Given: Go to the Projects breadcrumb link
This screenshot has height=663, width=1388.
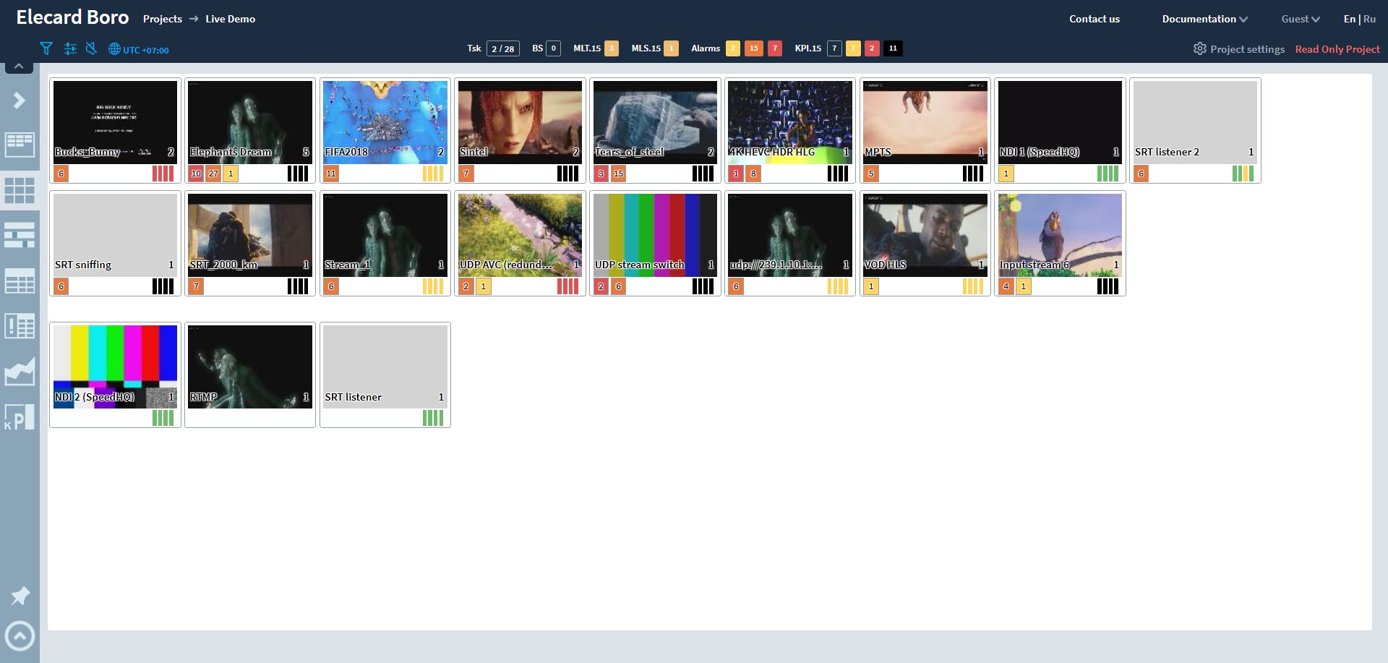Looking at the screenshot, I should tap(162, 19).
